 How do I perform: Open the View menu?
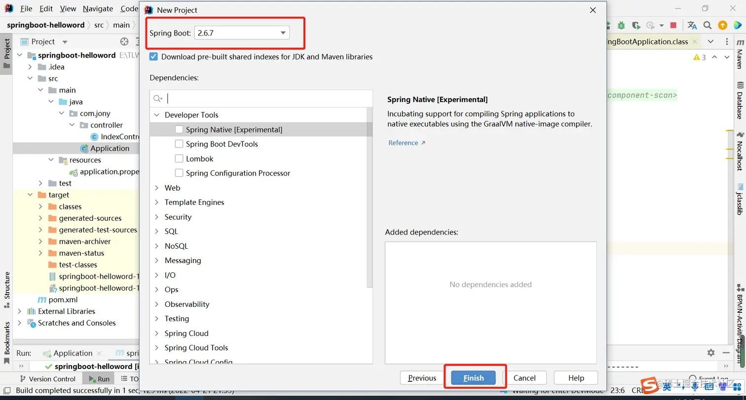[x=68, y=9]
